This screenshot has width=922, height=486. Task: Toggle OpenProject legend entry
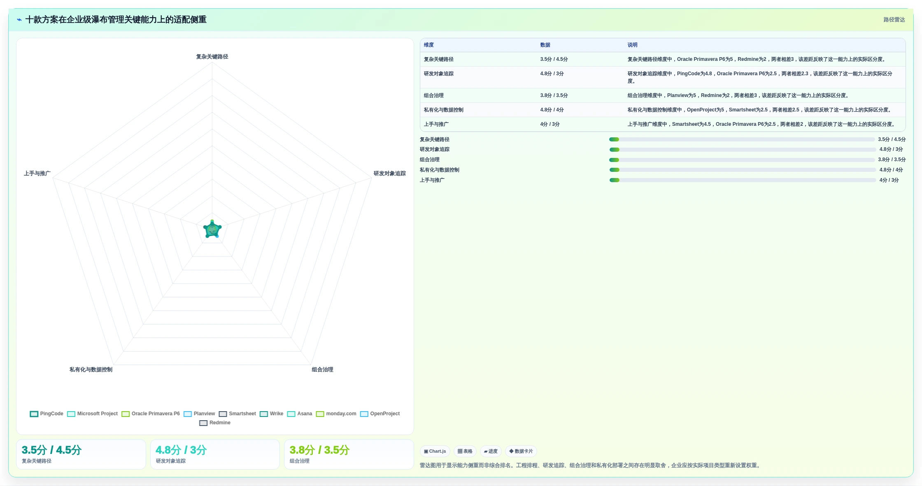[x=380, y=414]
